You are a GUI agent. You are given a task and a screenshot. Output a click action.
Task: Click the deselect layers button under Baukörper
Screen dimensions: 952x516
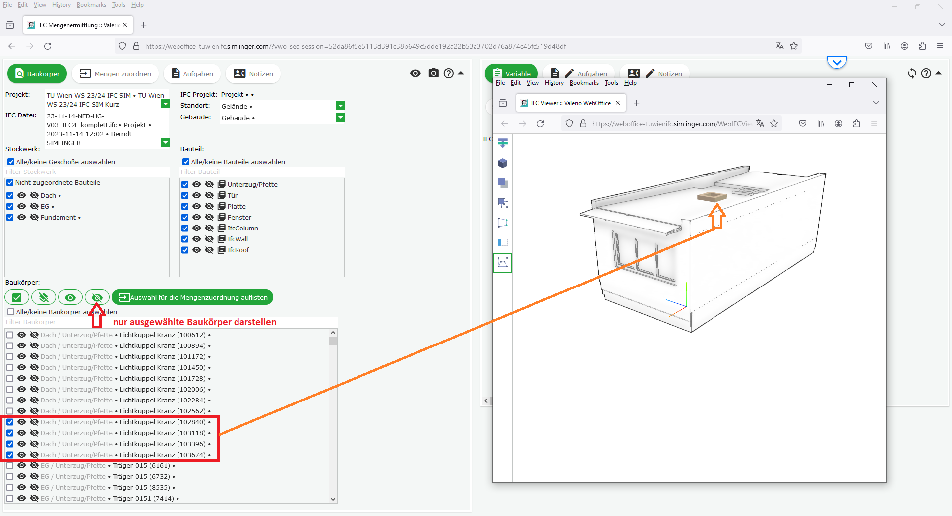[x=44, y=297]
